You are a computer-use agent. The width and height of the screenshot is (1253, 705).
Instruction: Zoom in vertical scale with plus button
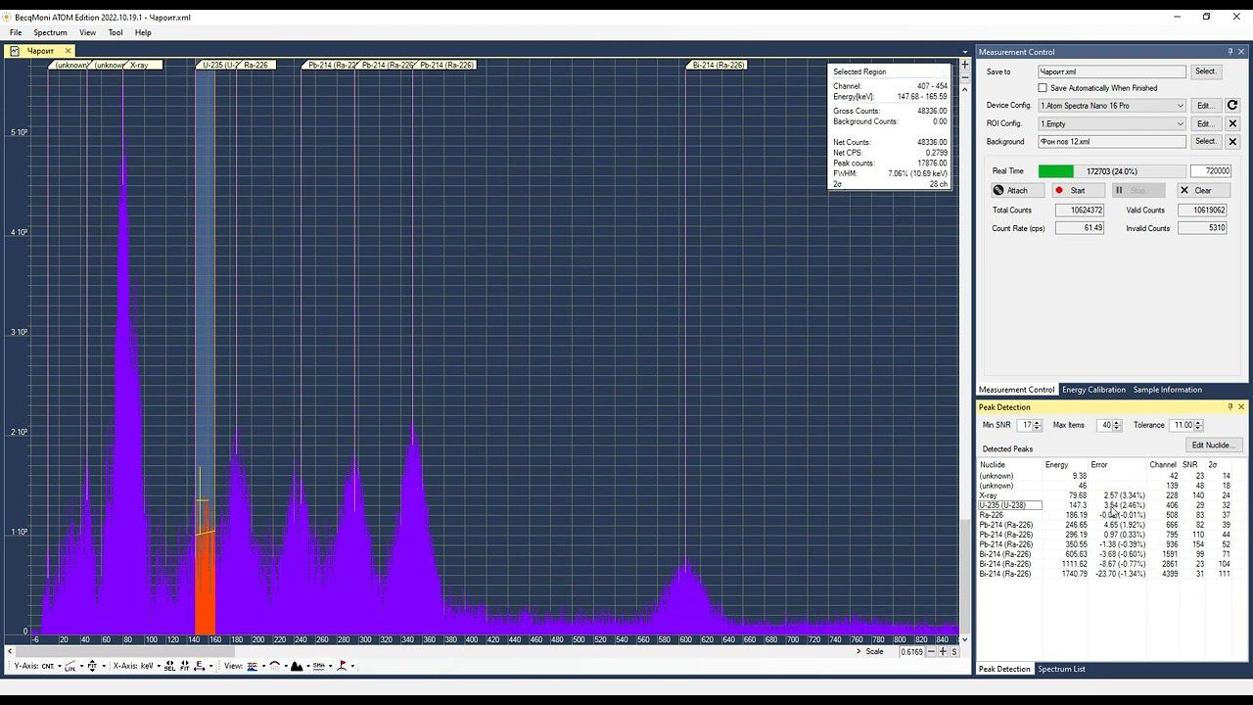coord(964,65)
